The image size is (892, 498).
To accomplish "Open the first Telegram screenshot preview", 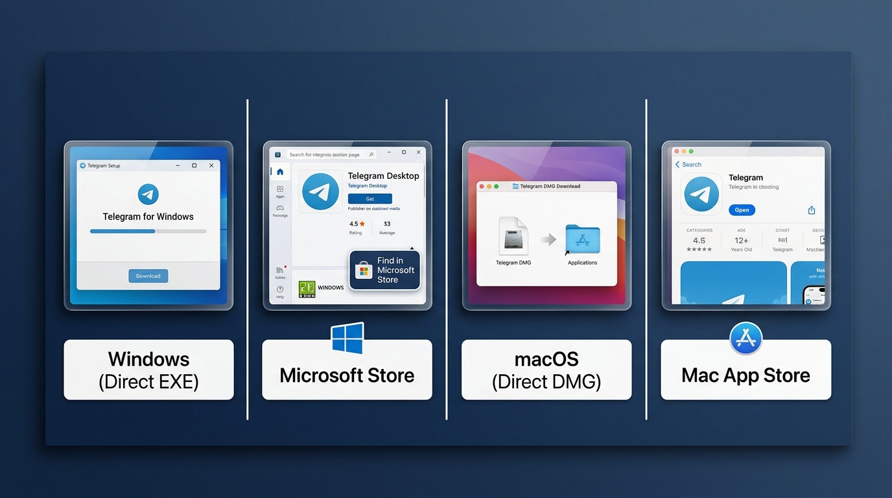I will click(x=733, y=283).
